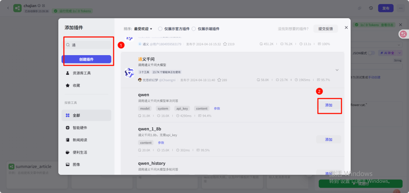Enable 仅展示官方插件 radio option
The width and height of the screenshot is (409, 193).
(161, 29)
